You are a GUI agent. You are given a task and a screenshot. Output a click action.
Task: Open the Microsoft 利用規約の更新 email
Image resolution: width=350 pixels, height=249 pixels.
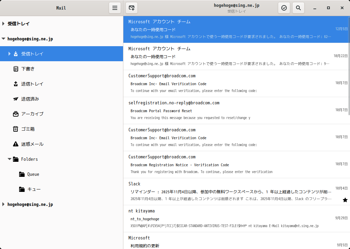[237, 241]
